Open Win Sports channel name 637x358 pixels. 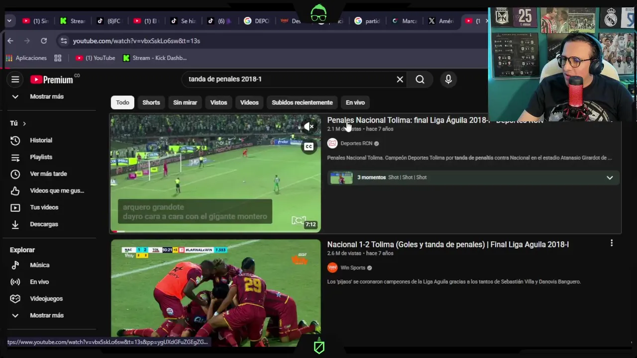click(x=353, y=268)
